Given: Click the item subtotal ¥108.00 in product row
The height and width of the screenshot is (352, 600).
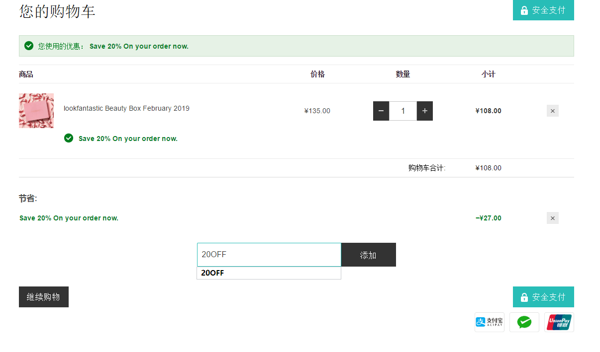Looking at the screenshot, I should (489, 111).
